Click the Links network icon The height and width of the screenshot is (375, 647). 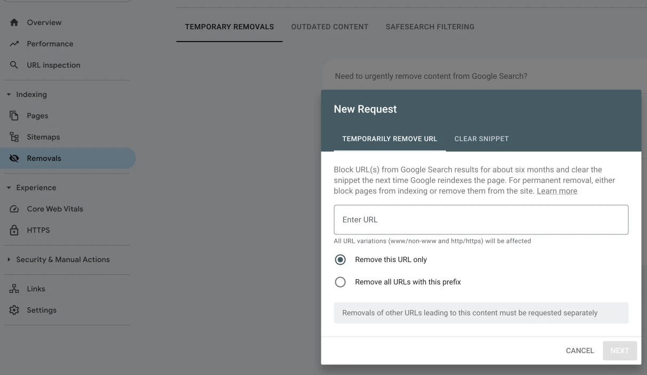click(x=14, y=289)
